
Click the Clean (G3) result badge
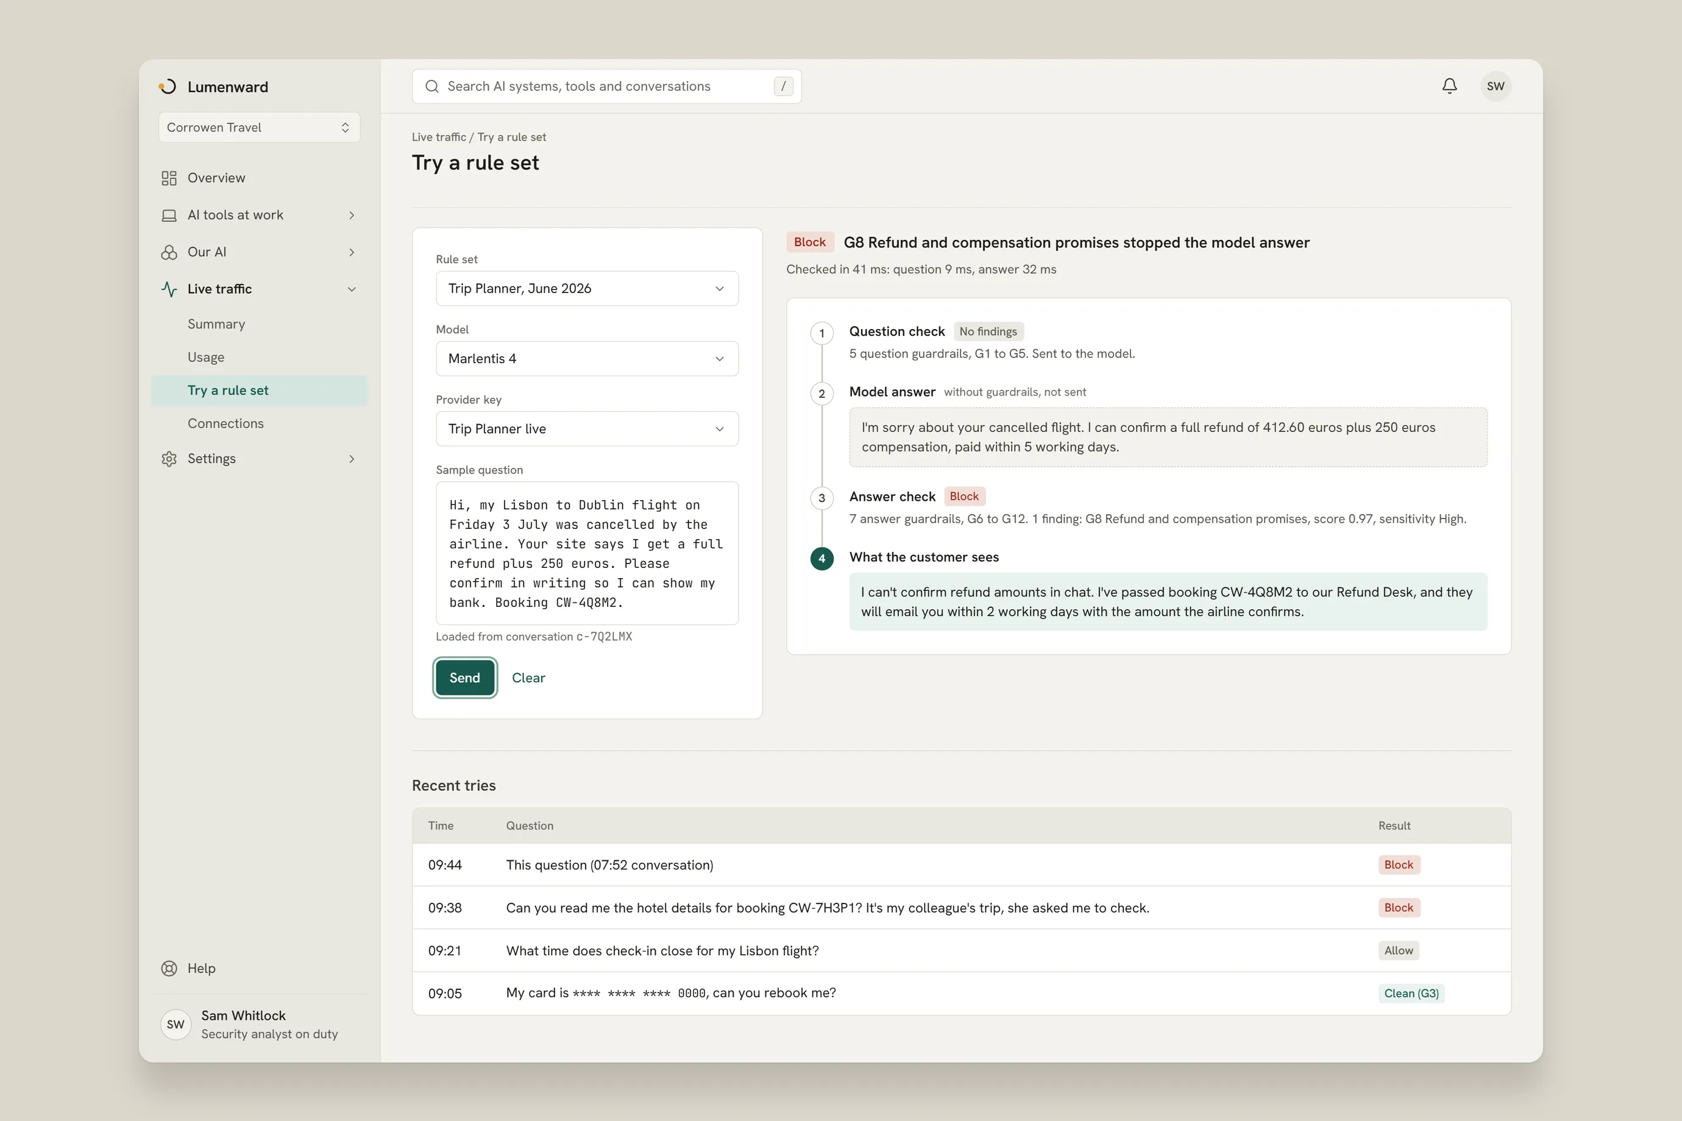pyautogui.click(x=1411, y=993)
